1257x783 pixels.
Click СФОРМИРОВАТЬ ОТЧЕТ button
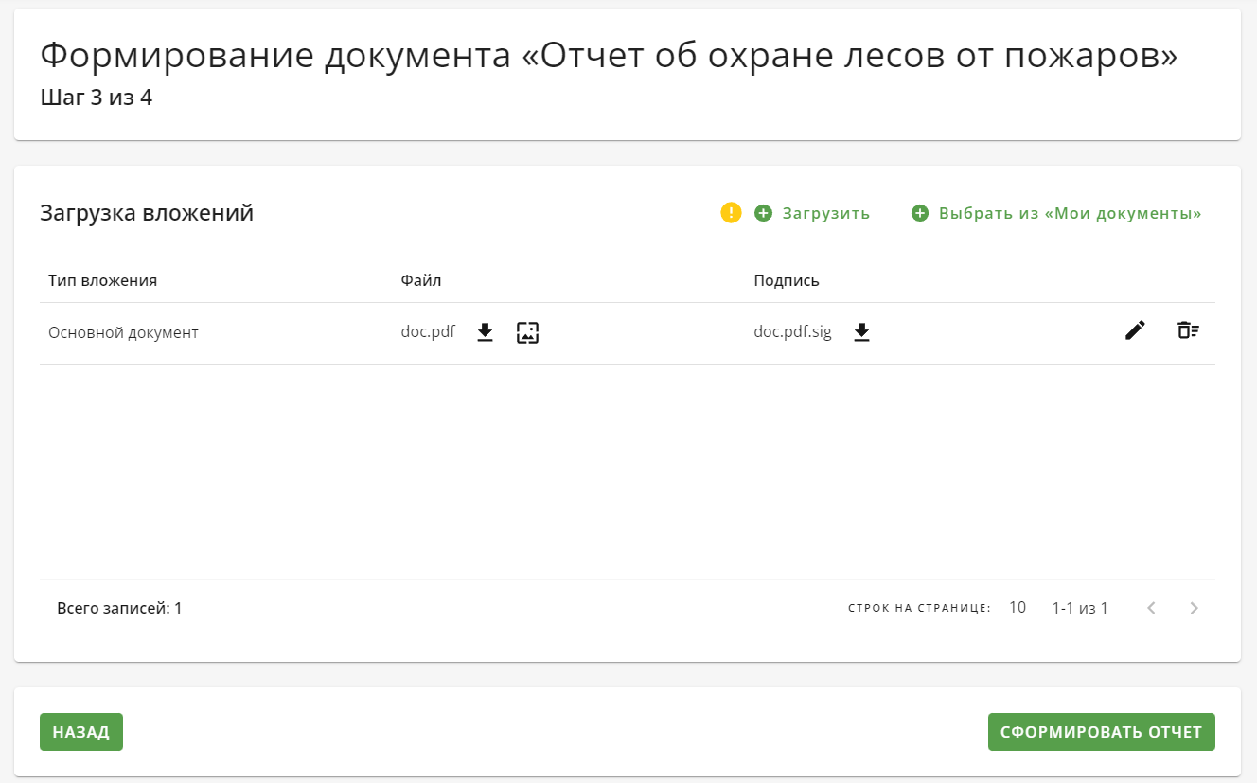[1101, 732]
